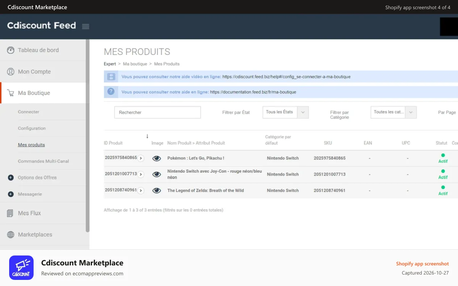The height and width of the screenshot is (286, 458).
Task: Open the video help link cdiscount.feed.biz
Action: (286, 77)
